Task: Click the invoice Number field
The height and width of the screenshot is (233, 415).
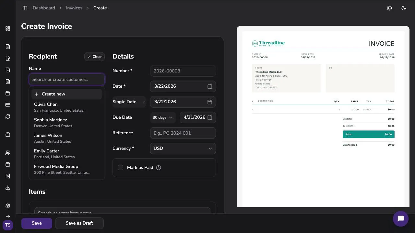Action: (183, 71)
